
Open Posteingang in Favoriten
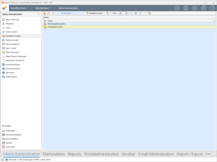10,131
